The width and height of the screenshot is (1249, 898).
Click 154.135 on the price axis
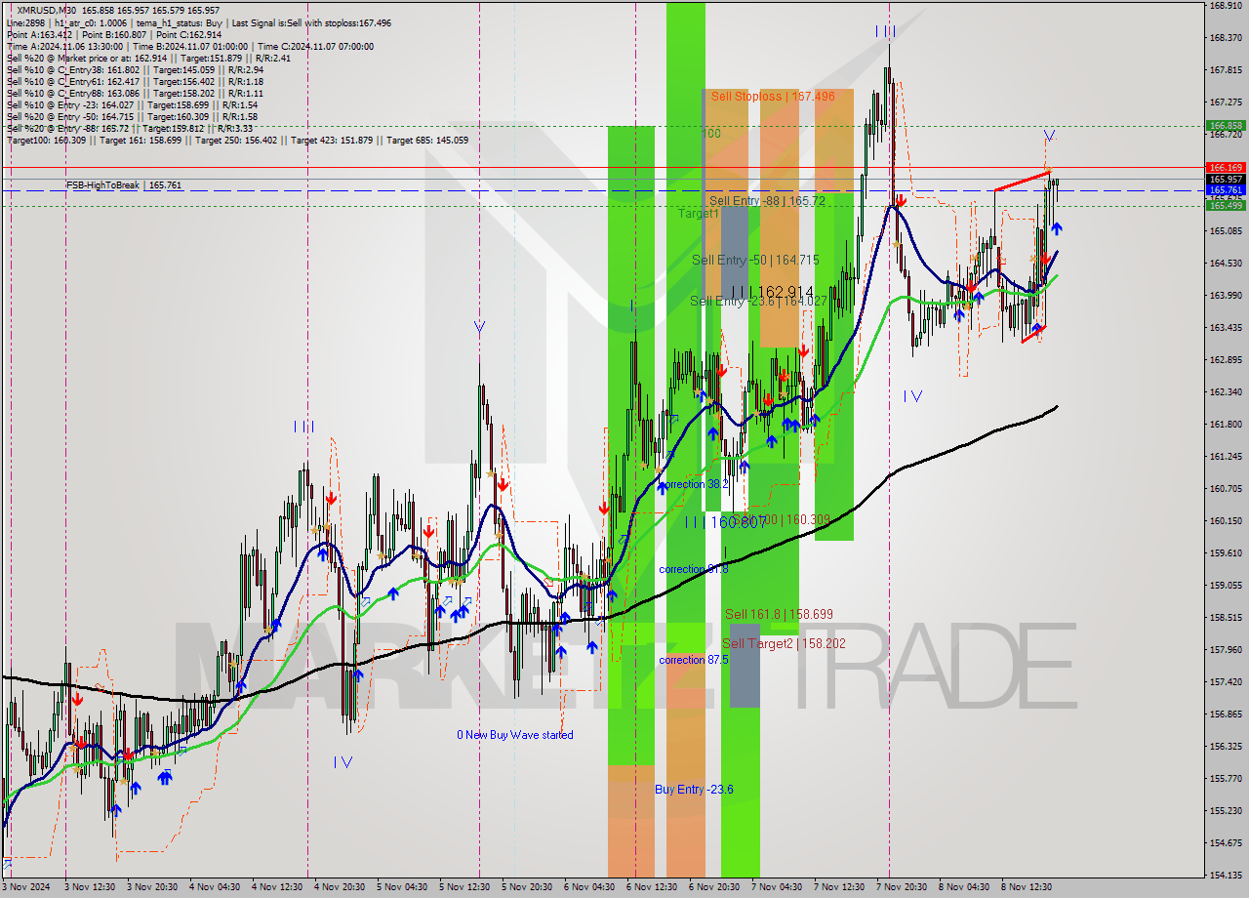1226,875
